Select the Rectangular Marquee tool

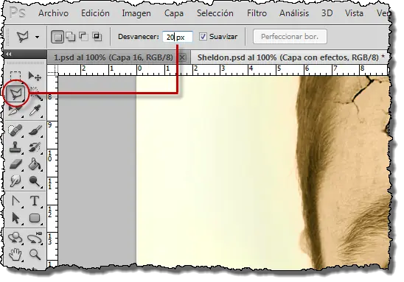(x=15, y=76)
